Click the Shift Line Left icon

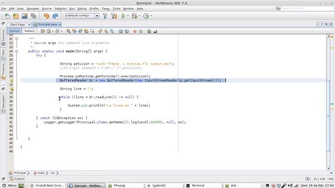click(120, 31)
